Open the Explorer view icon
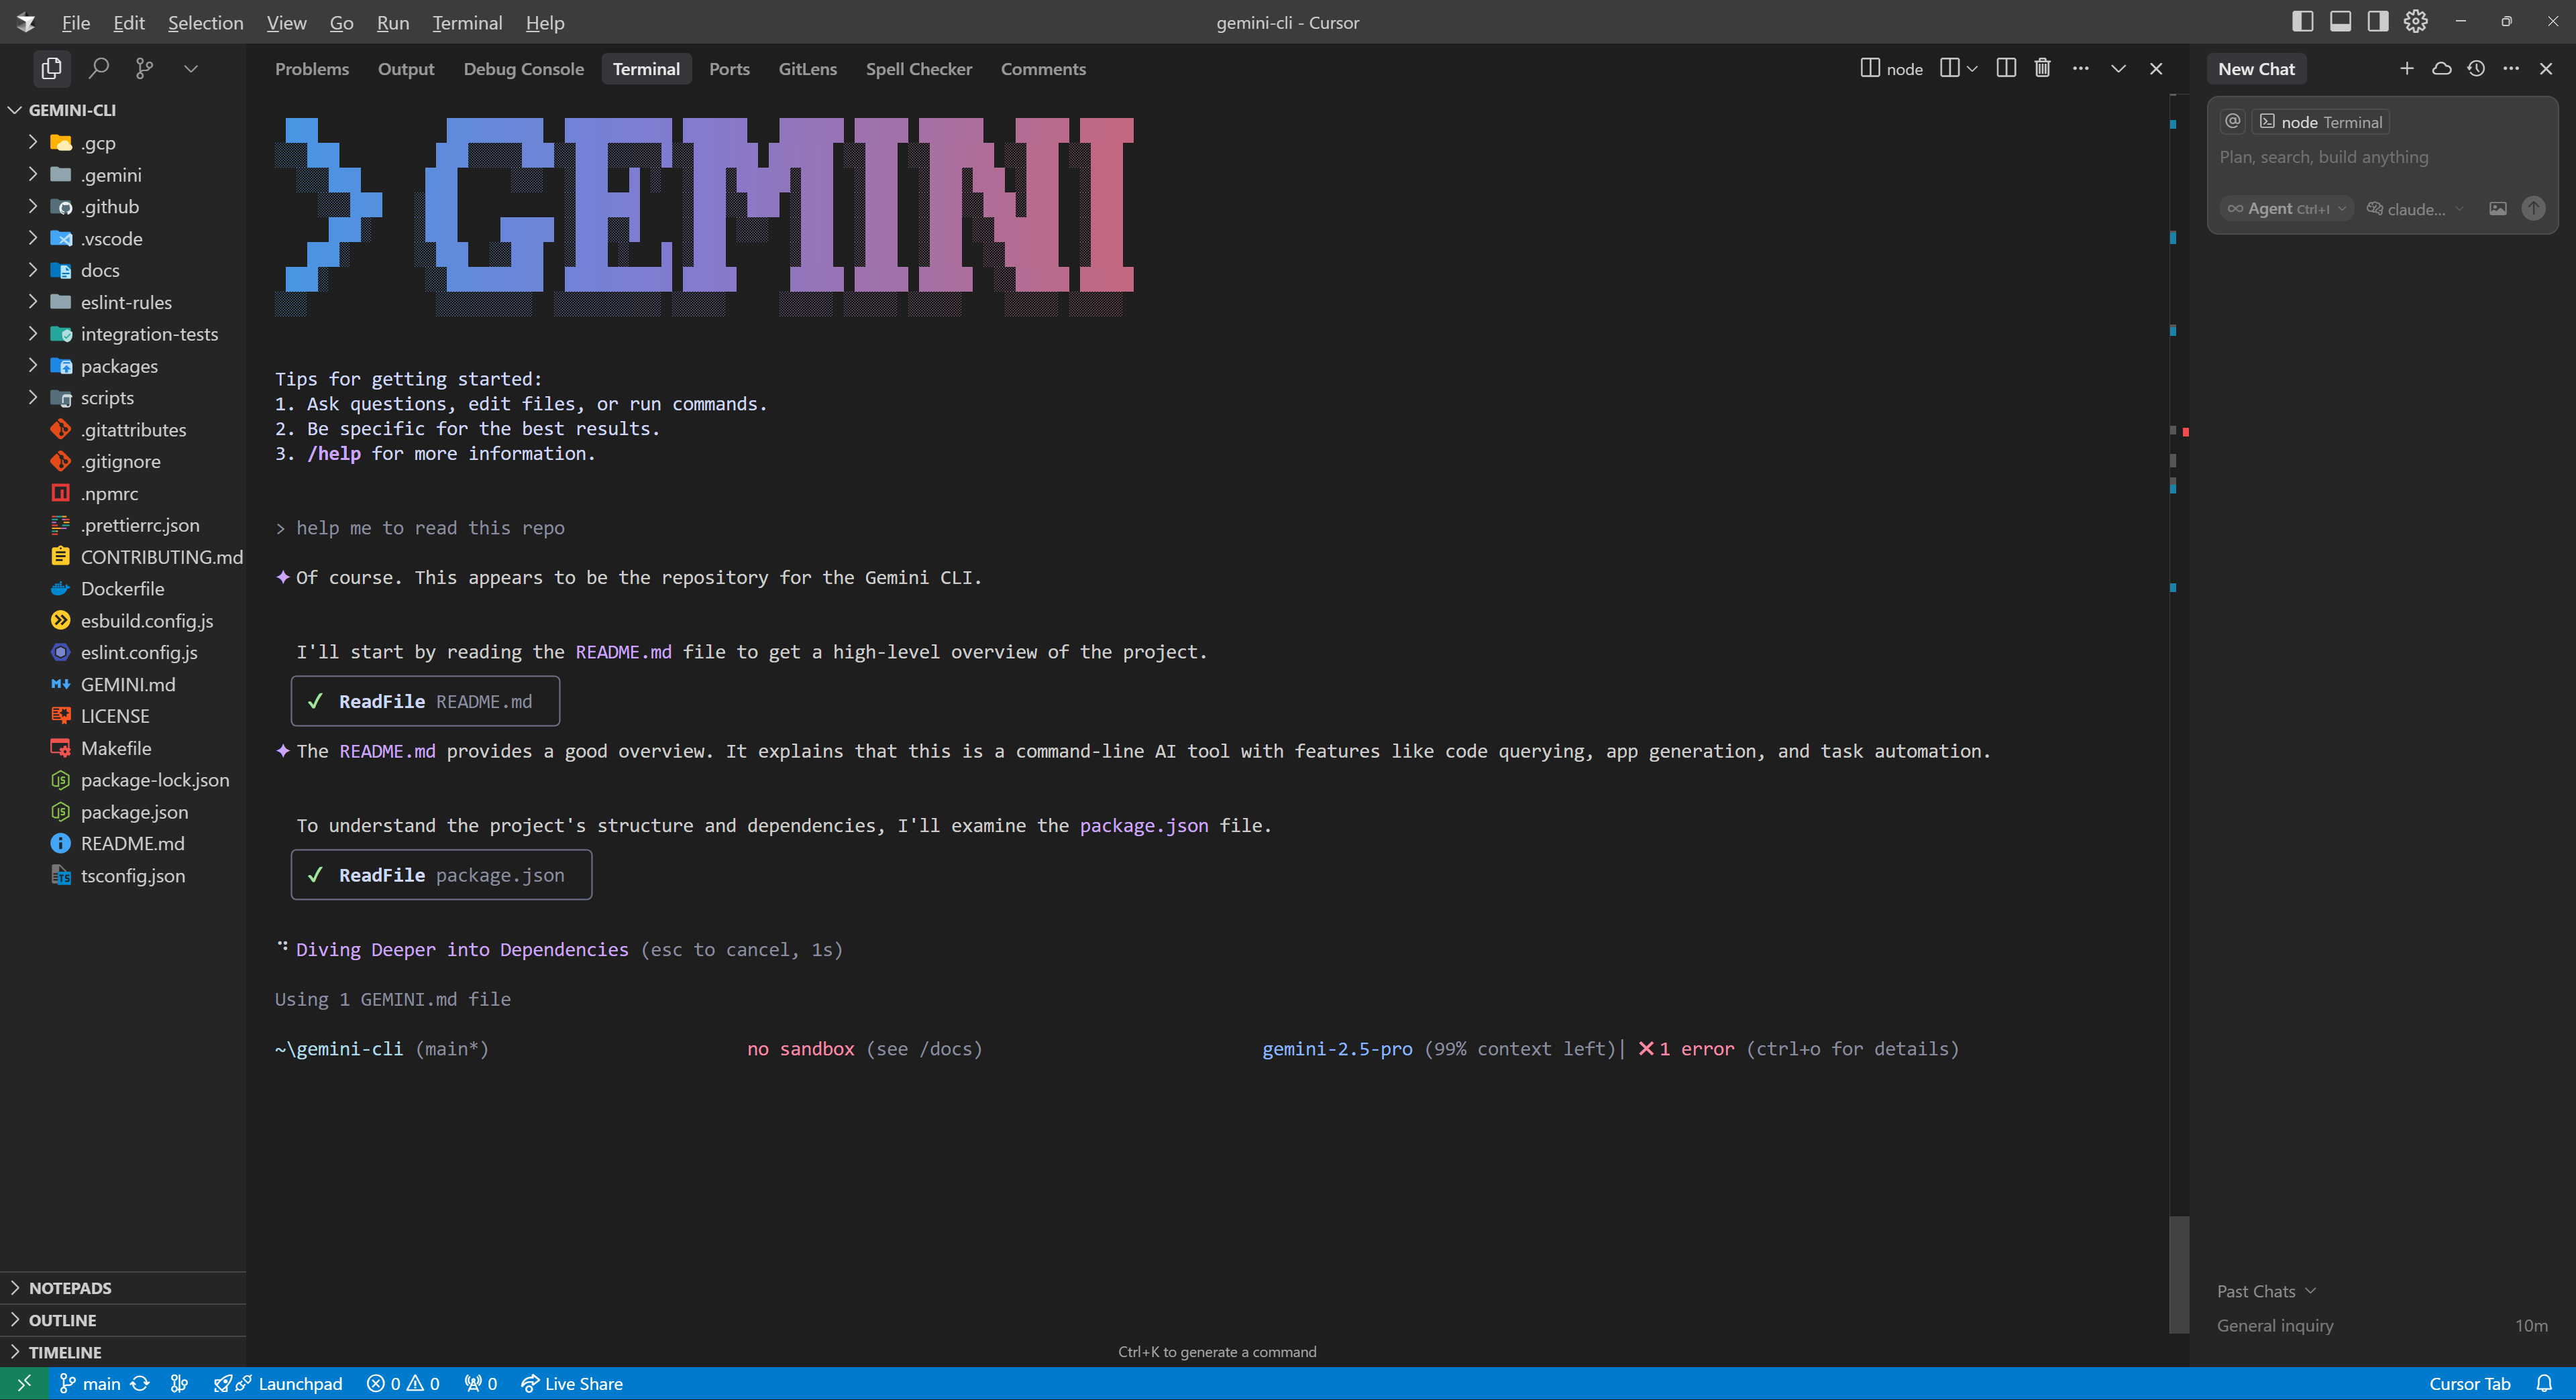 tap(51, 68)
